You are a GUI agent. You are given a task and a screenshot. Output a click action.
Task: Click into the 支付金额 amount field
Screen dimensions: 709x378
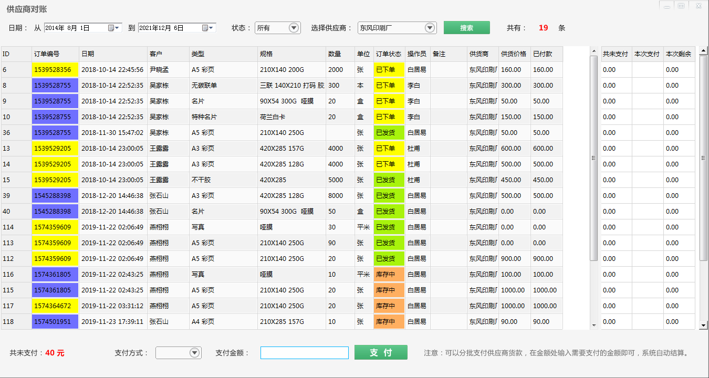coord(305,353)
